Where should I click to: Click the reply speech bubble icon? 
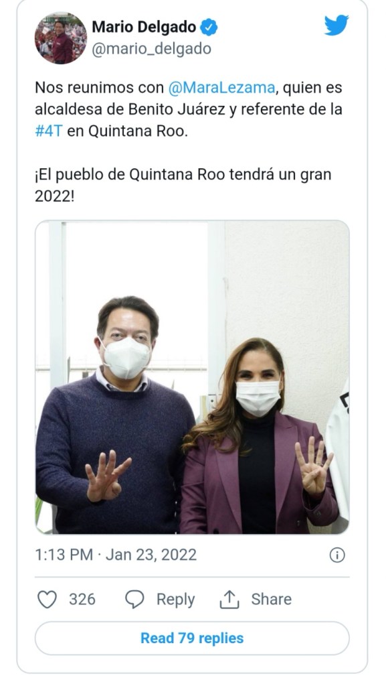pos(134,600)
